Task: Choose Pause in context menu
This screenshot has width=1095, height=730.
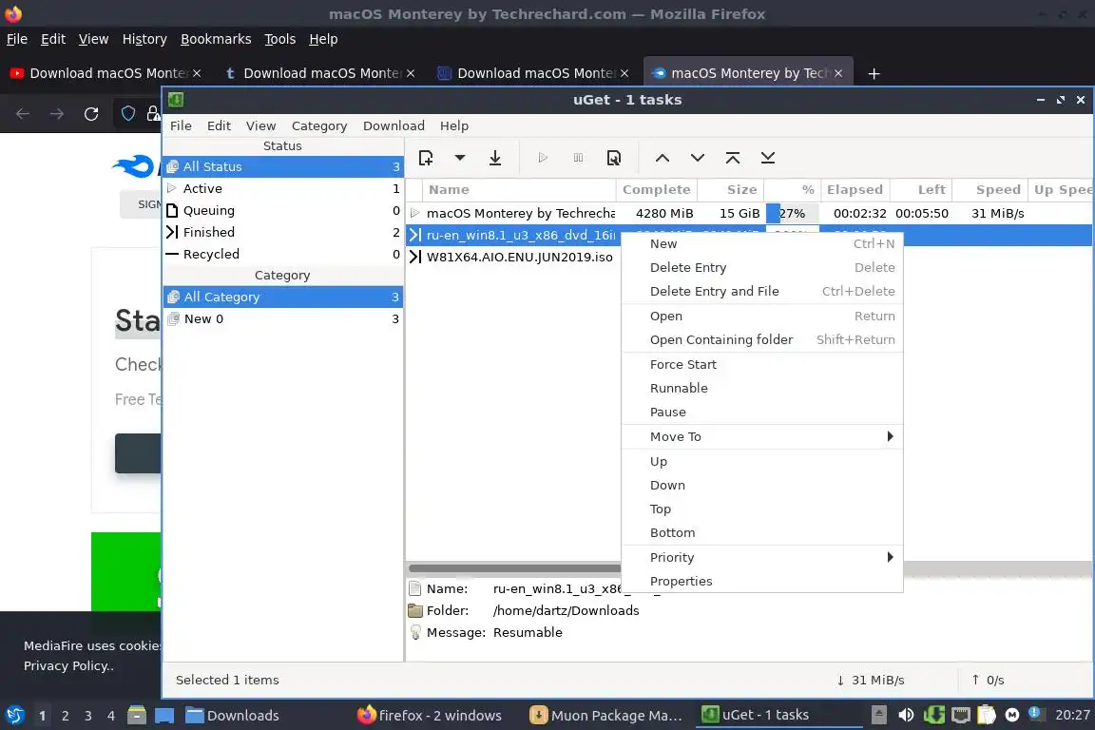Action: click(762, 413)
